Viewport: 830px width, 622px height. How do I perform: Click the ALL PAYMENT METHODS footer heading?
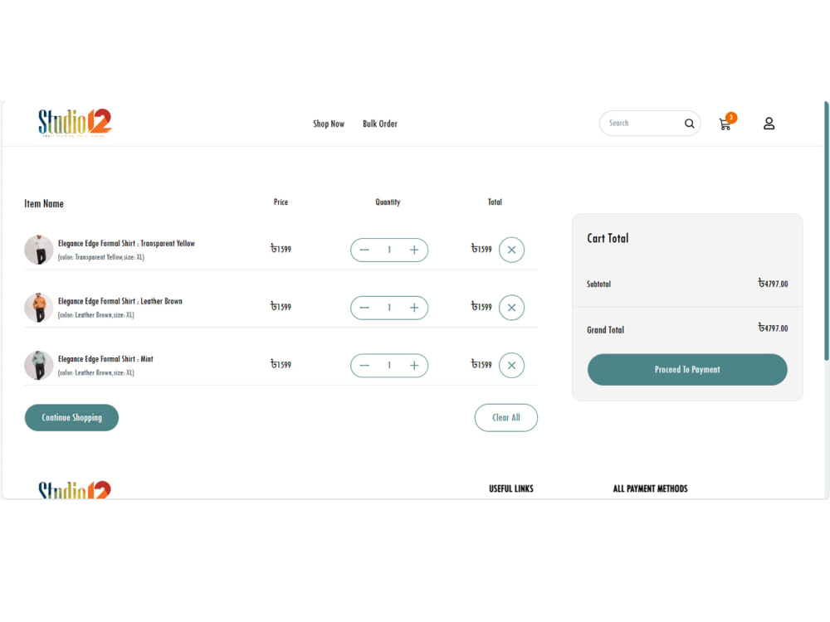pyautogui.click(x=650, y=488)
